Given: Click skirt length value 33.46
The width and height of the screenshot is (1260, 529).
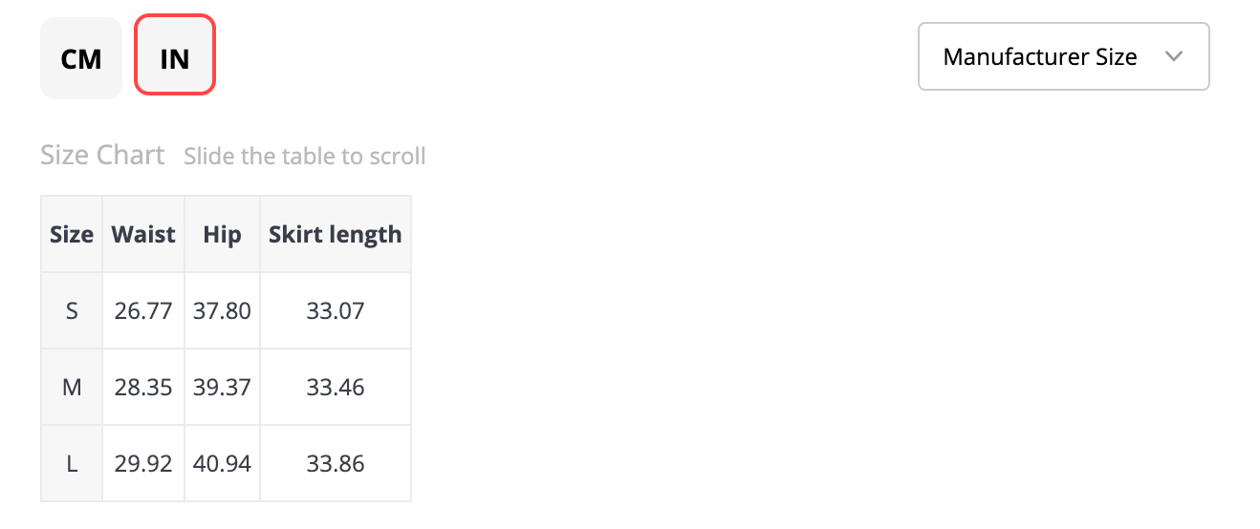Looking at the screenshot, I should (336, 388).
